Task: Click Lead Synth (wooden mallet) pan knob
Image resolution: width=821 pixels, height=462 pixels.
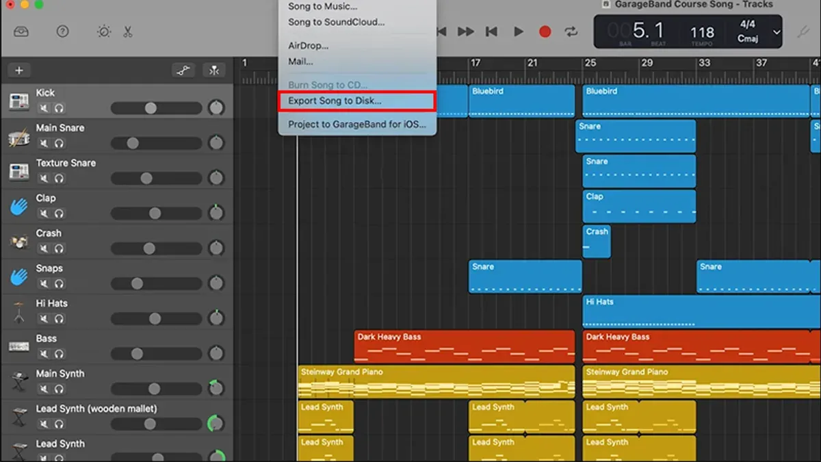Action: (x=216, y=424)
